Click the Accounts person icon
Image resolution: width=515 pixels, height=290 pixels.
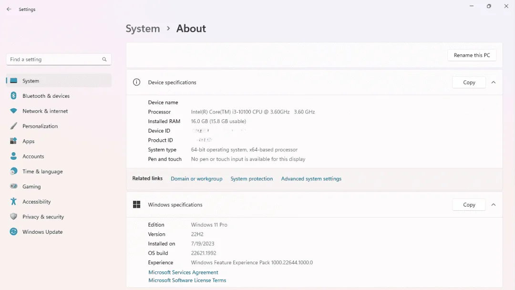[13, 156]
